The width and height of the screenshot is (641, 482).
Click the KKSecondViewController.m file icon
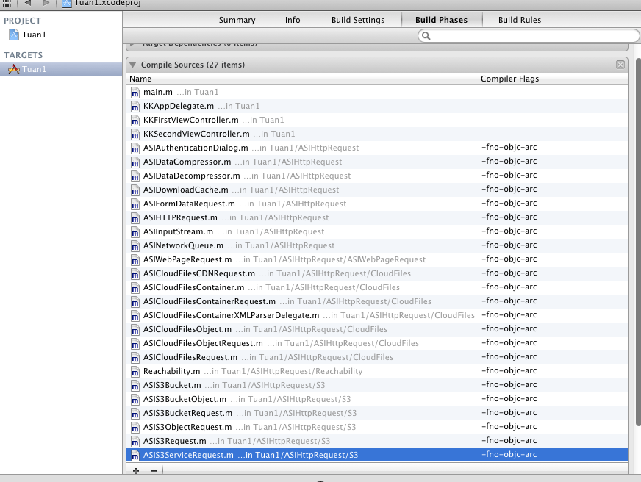click(135, 134)
